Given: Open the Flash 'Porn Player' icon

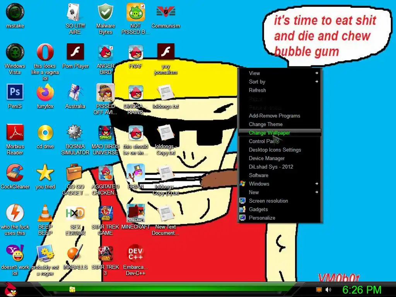Looking at the screenshot, I should [x=75, y=52].
